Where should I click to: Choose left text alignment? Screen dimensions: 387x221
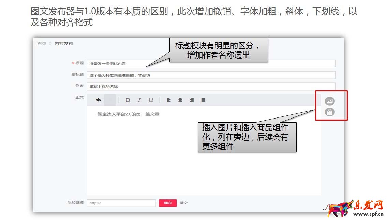point(169,100)
